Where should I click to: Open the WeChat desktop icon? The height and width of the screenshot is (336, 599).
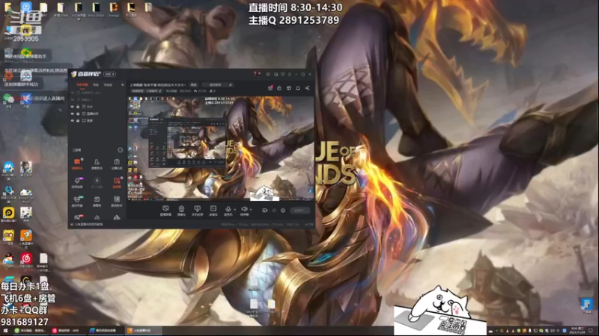tap(8, 101)
